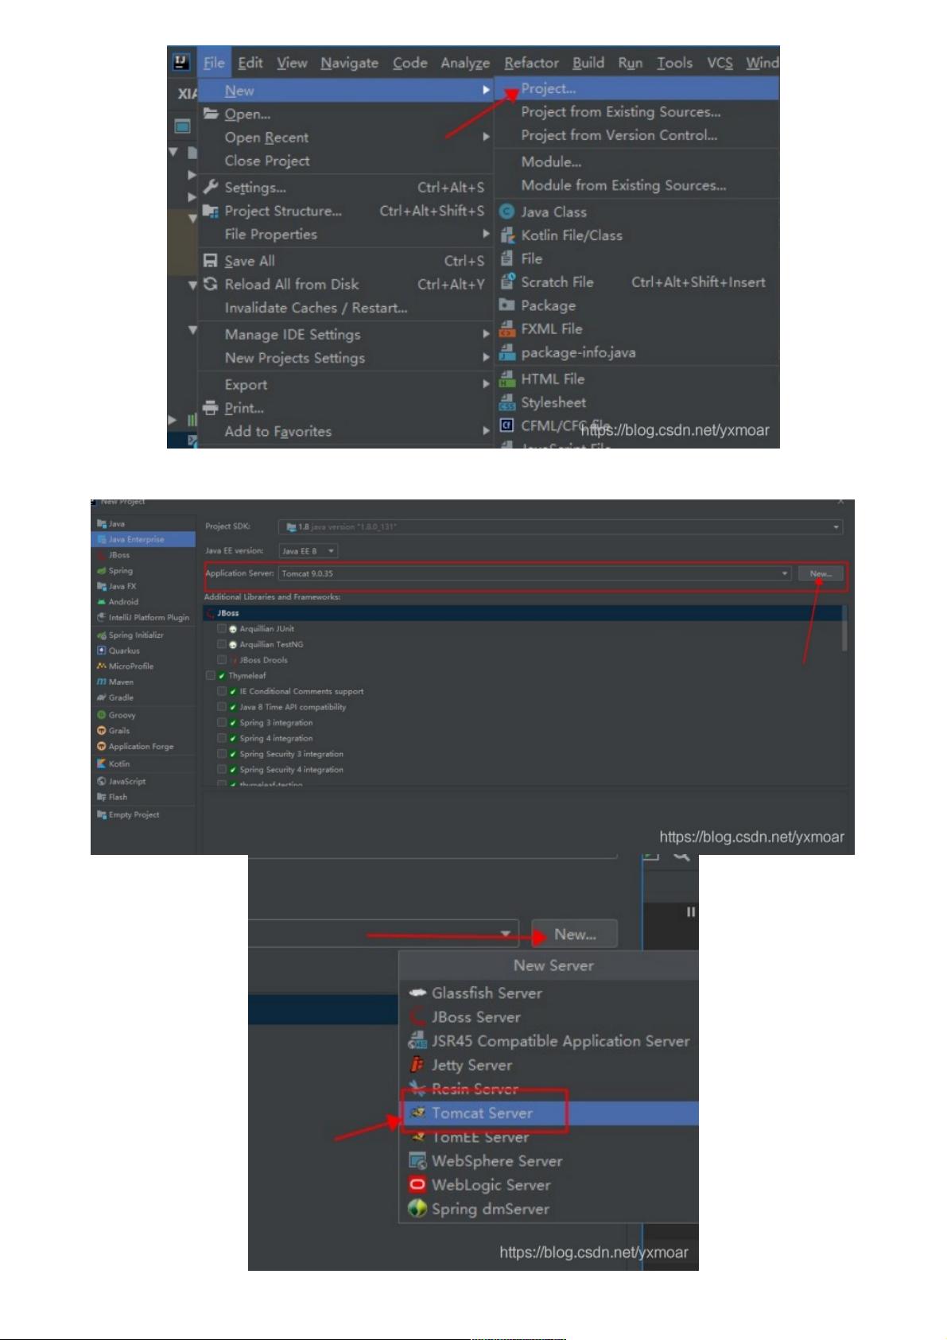The width and height of the screenshot is (947, 1340).
Task: Click the Maven icon in project type list
Action: [101, 682]
